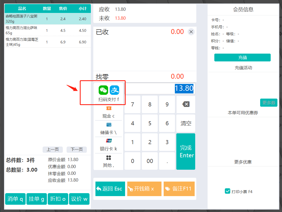Click the WeChat Pay icon
282x212 pixels.
(x=103, y=90)
